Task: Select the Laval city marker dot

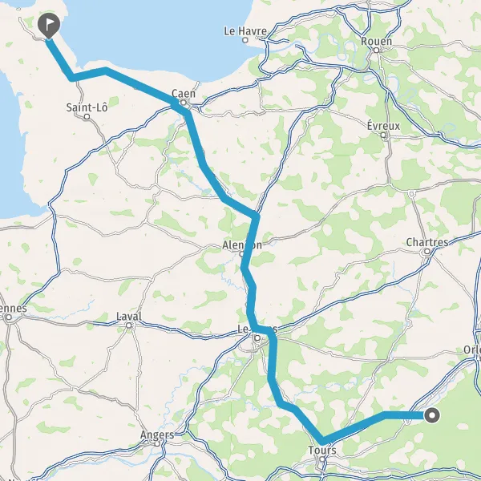Action: (x=129, y=325)
